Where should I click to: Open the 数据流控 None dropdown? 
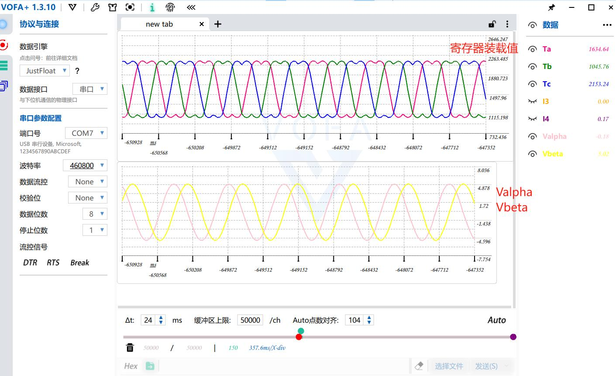click(88, 182)
